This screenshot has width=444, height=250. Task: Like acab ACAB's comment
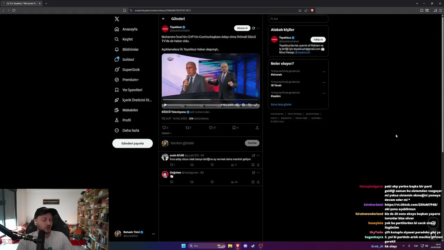click(x=212, y=165)
